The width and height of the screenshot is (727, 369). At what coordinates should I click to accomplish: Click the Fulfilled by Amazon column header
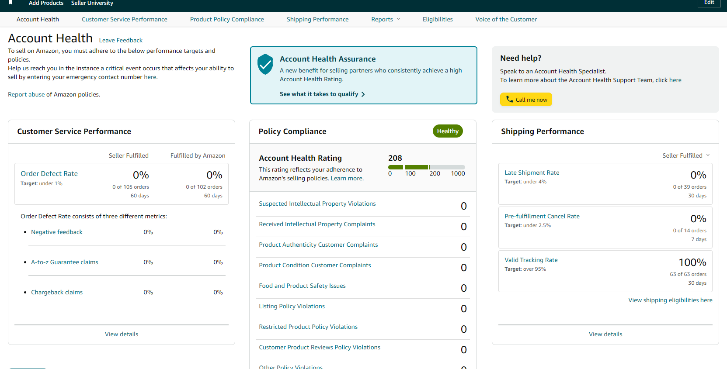198,156
